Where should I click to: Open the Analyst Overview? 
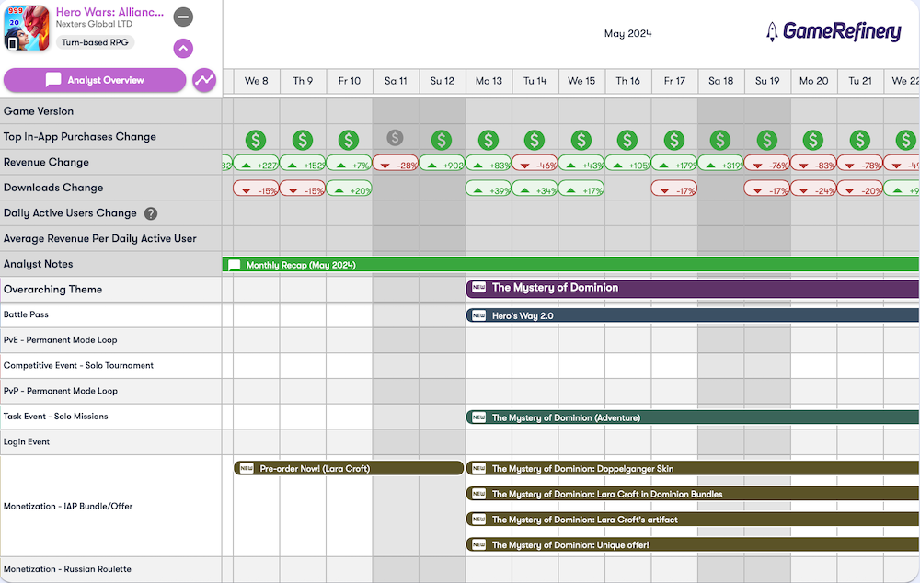tap(95, 80)
